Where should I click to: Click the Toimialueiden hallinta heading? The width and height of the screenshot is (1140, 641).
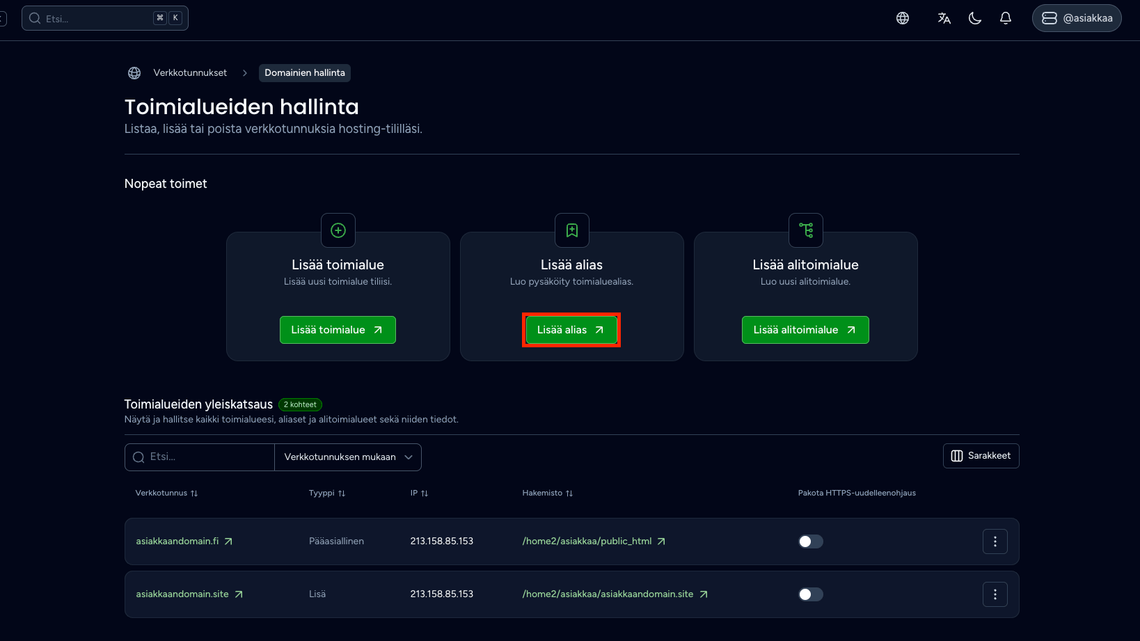[x=242, y=106]
